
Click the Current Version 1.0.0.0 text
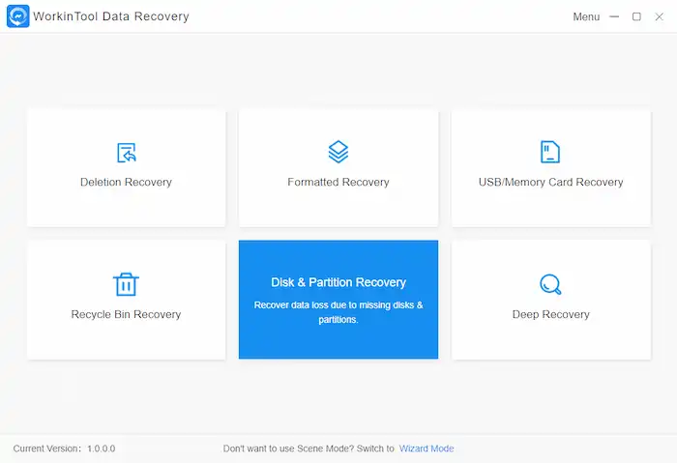(x=64, y=449)
